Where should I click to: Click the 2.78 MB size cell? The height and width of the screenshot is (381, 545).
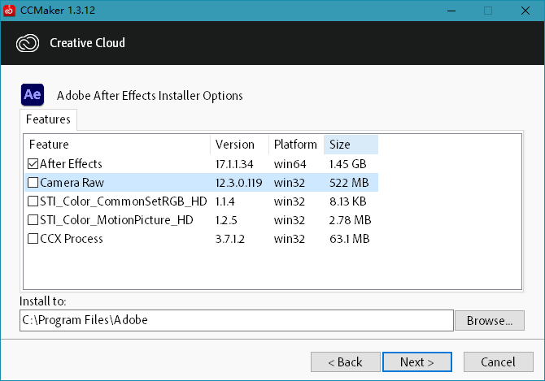tap(350, 220)
